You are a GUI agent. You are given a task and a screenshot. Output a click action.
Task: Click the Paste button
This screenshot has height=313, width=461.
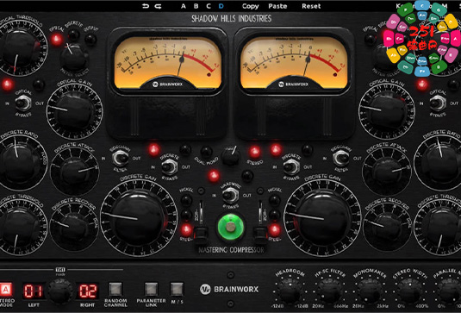277,6
